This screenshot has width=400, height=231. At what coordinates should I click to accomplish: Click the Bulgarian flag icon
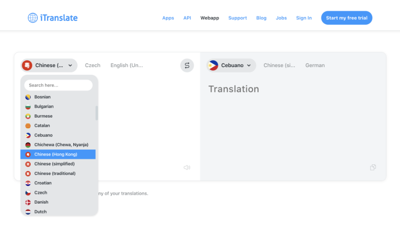coord(28,107)
